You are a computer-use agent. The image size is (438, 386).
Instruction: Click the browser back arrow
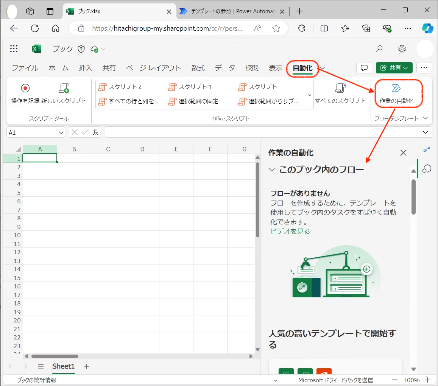coord(14,28)
